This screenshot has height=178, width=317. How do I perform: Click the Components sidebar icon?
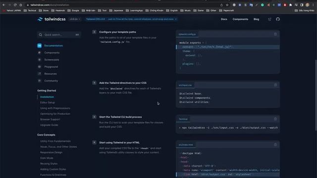(x=40, y=53)
